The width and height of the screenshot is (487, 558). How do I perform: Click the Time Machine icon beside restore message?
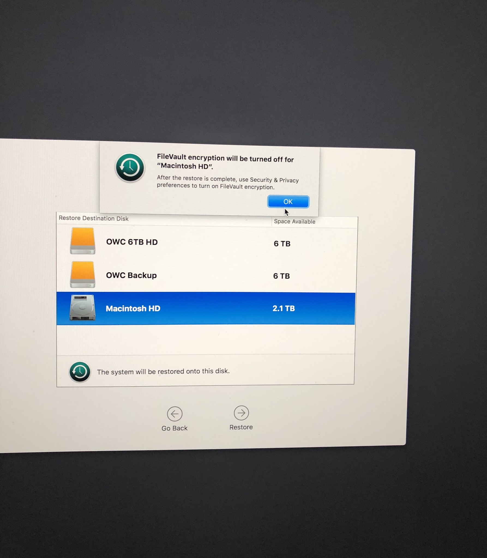point(80,372)
